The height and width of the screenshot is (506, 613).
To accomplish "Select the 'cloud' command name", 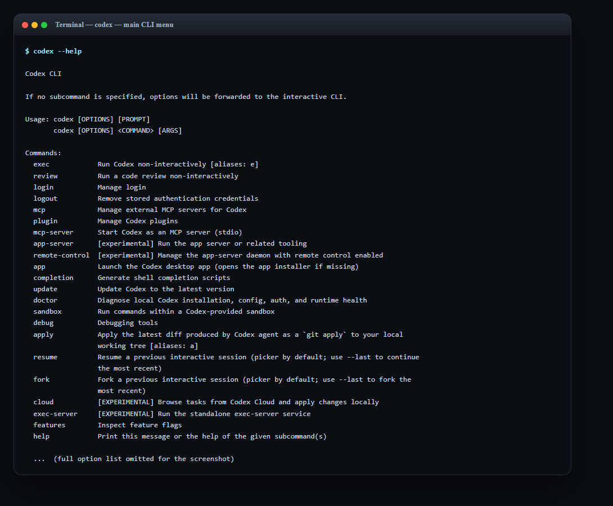I will pos(43,402).
